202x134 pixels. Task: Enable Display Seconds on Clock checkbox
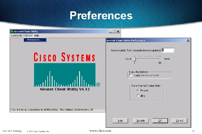[131, 75]
